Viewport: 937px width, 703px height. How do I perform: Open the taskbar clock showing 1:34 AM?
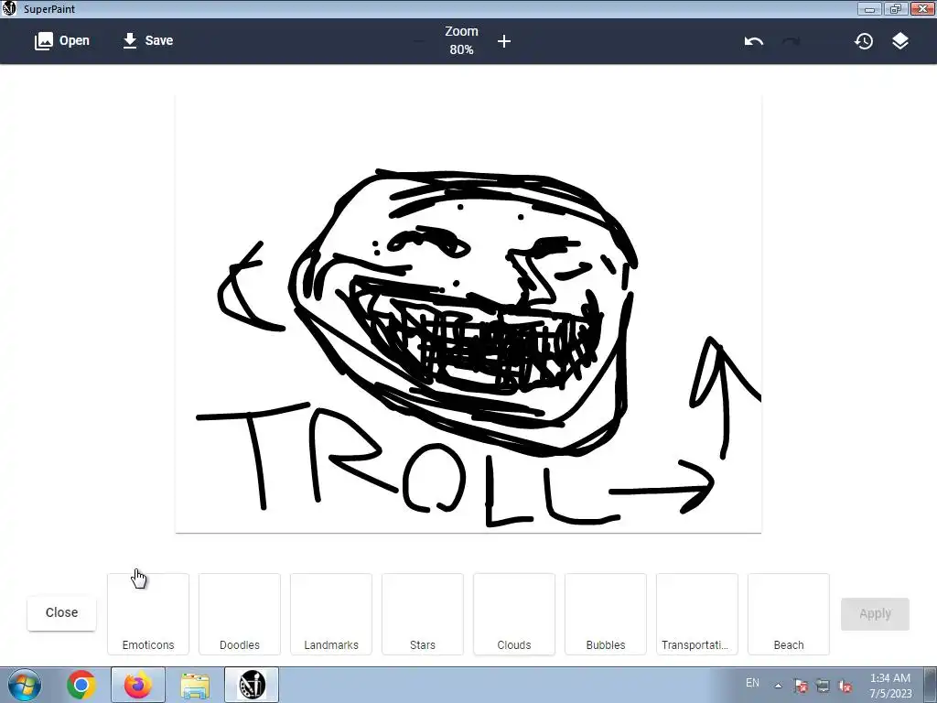(890, 686)
